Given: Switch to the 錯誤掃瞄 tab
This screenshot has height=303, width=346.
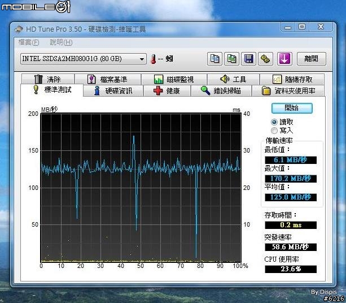Looking at the screenshot, I should click(221, 91).
